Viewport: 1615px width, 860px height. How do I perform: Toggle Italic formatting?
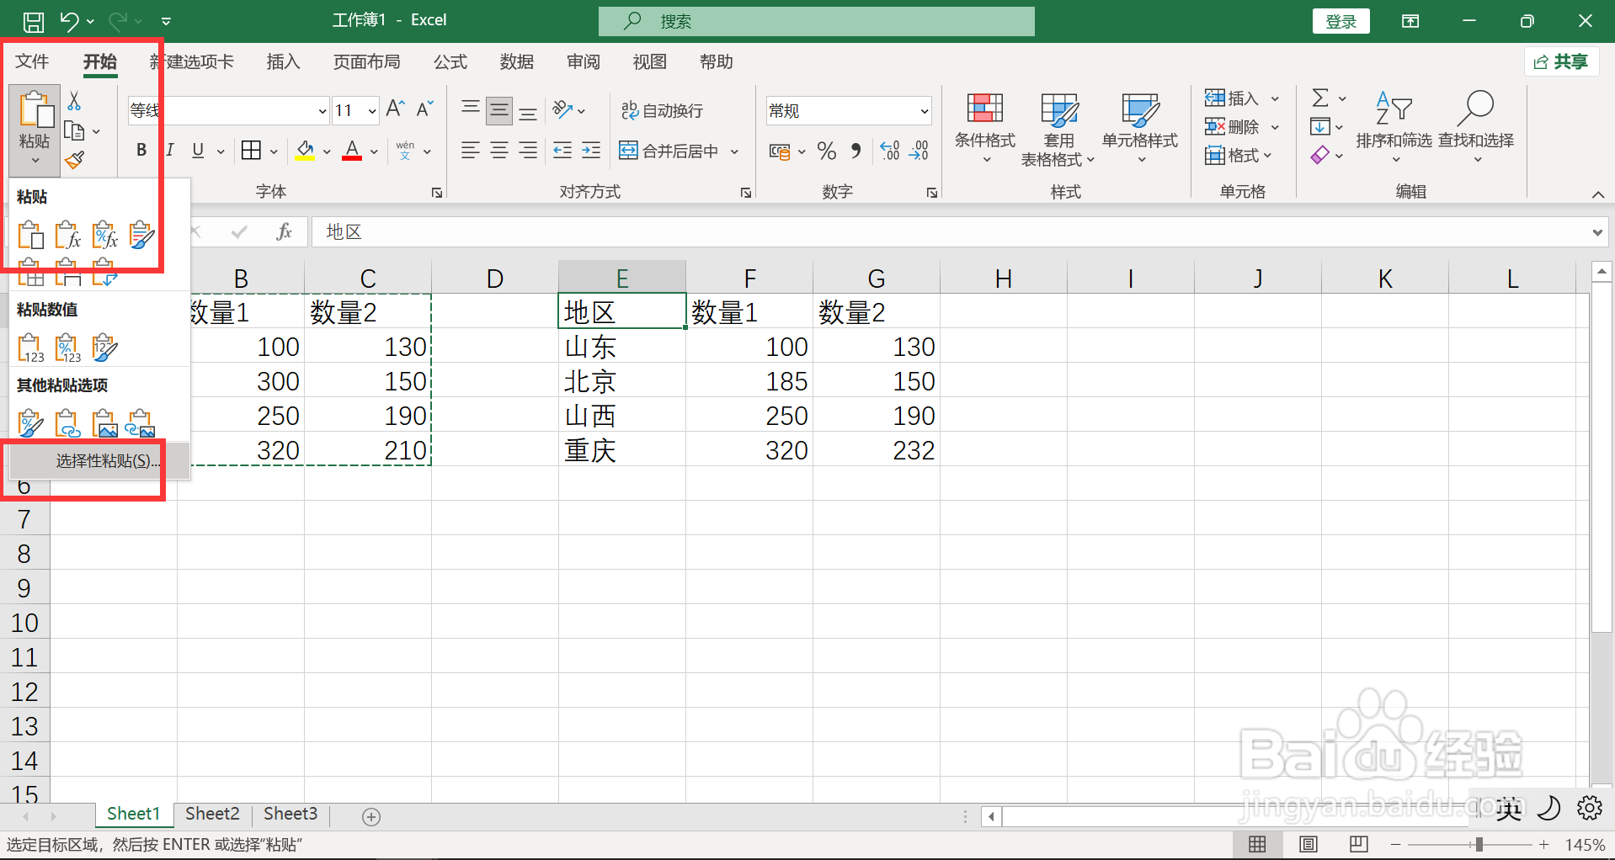click(170, 151)
